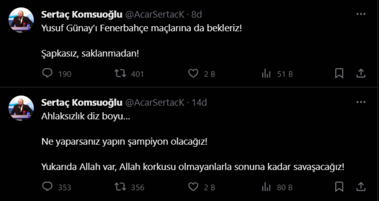This screenshot has width=379, height=201.
Task: Share the Ahlaksızlık diz boyu tweet
Action: (361, 187)
